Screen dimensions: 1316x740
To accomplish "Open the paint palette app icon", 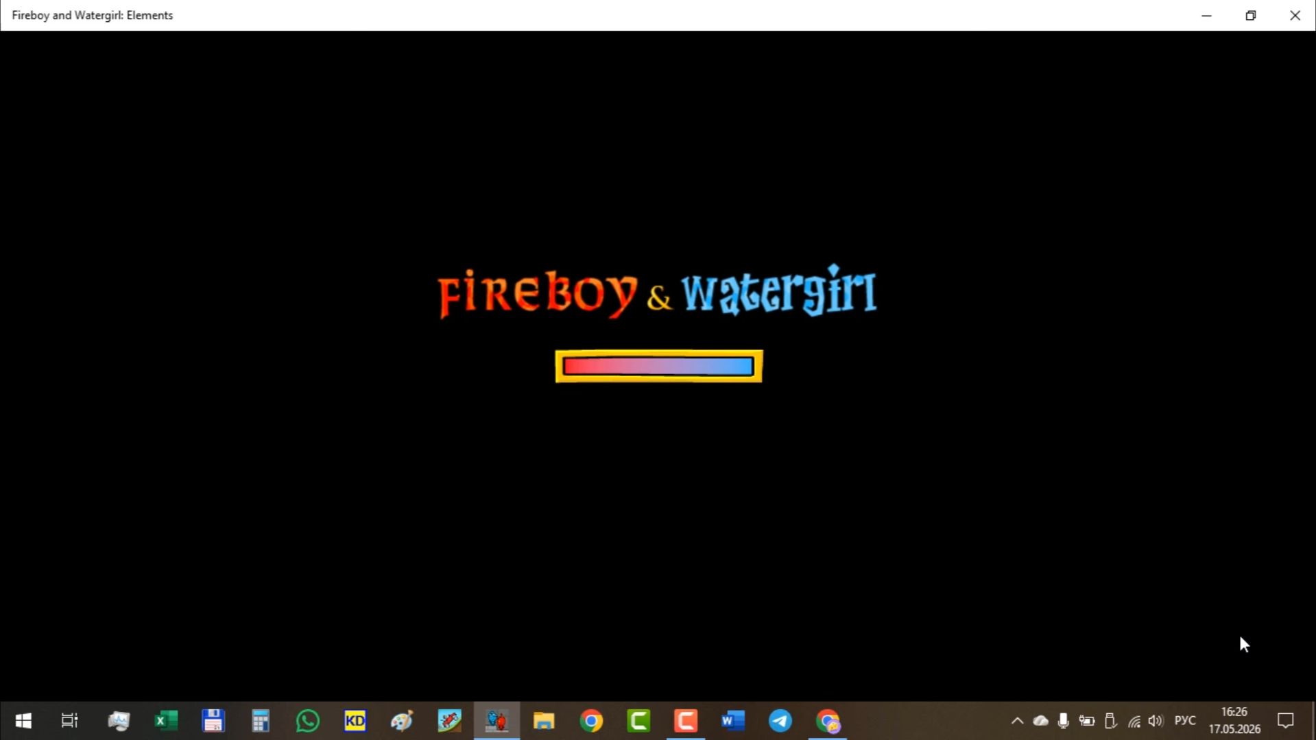I will 402,721.
